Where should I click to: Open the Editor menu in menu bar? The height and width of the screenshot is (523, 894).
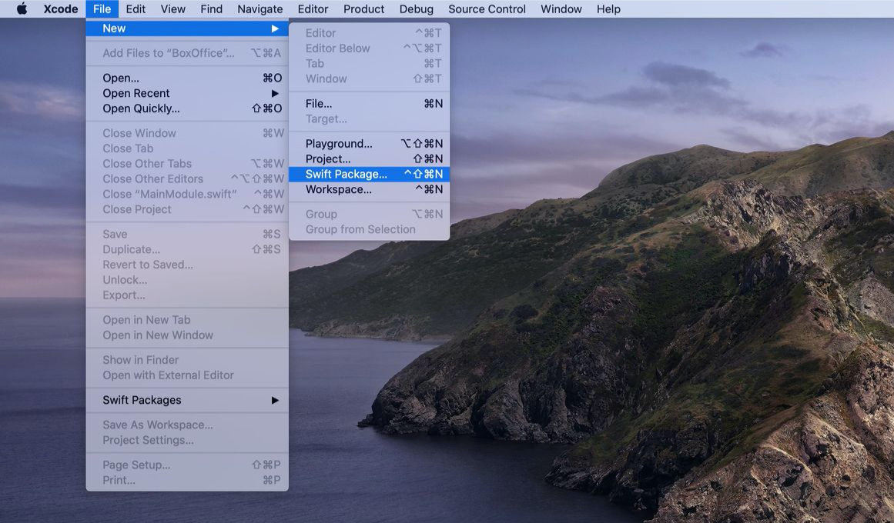(x=313, y=8)
